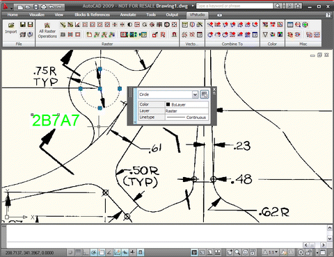Screen dimensions: 334x257
Task: Close the Quick Properties panel
Action: [x=214, y=89]
